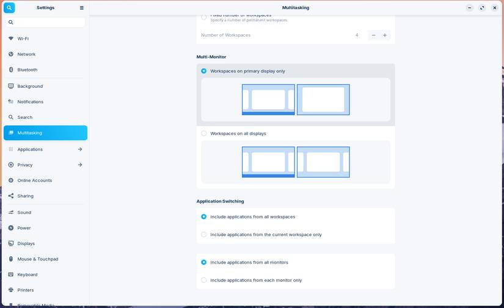Image resolution: width=504 pixels, height=308 pixels.
Task: Open Network settings panel
Action: pos(45,54)
